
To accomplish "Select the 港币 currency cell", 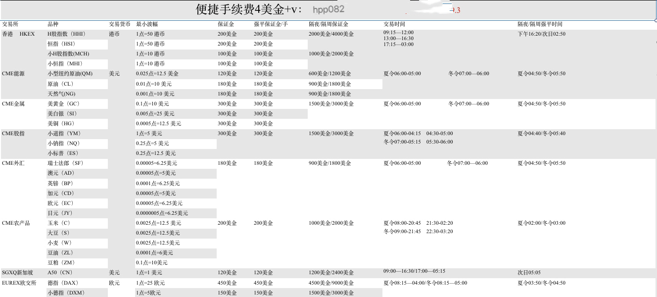I will [114, 34].
